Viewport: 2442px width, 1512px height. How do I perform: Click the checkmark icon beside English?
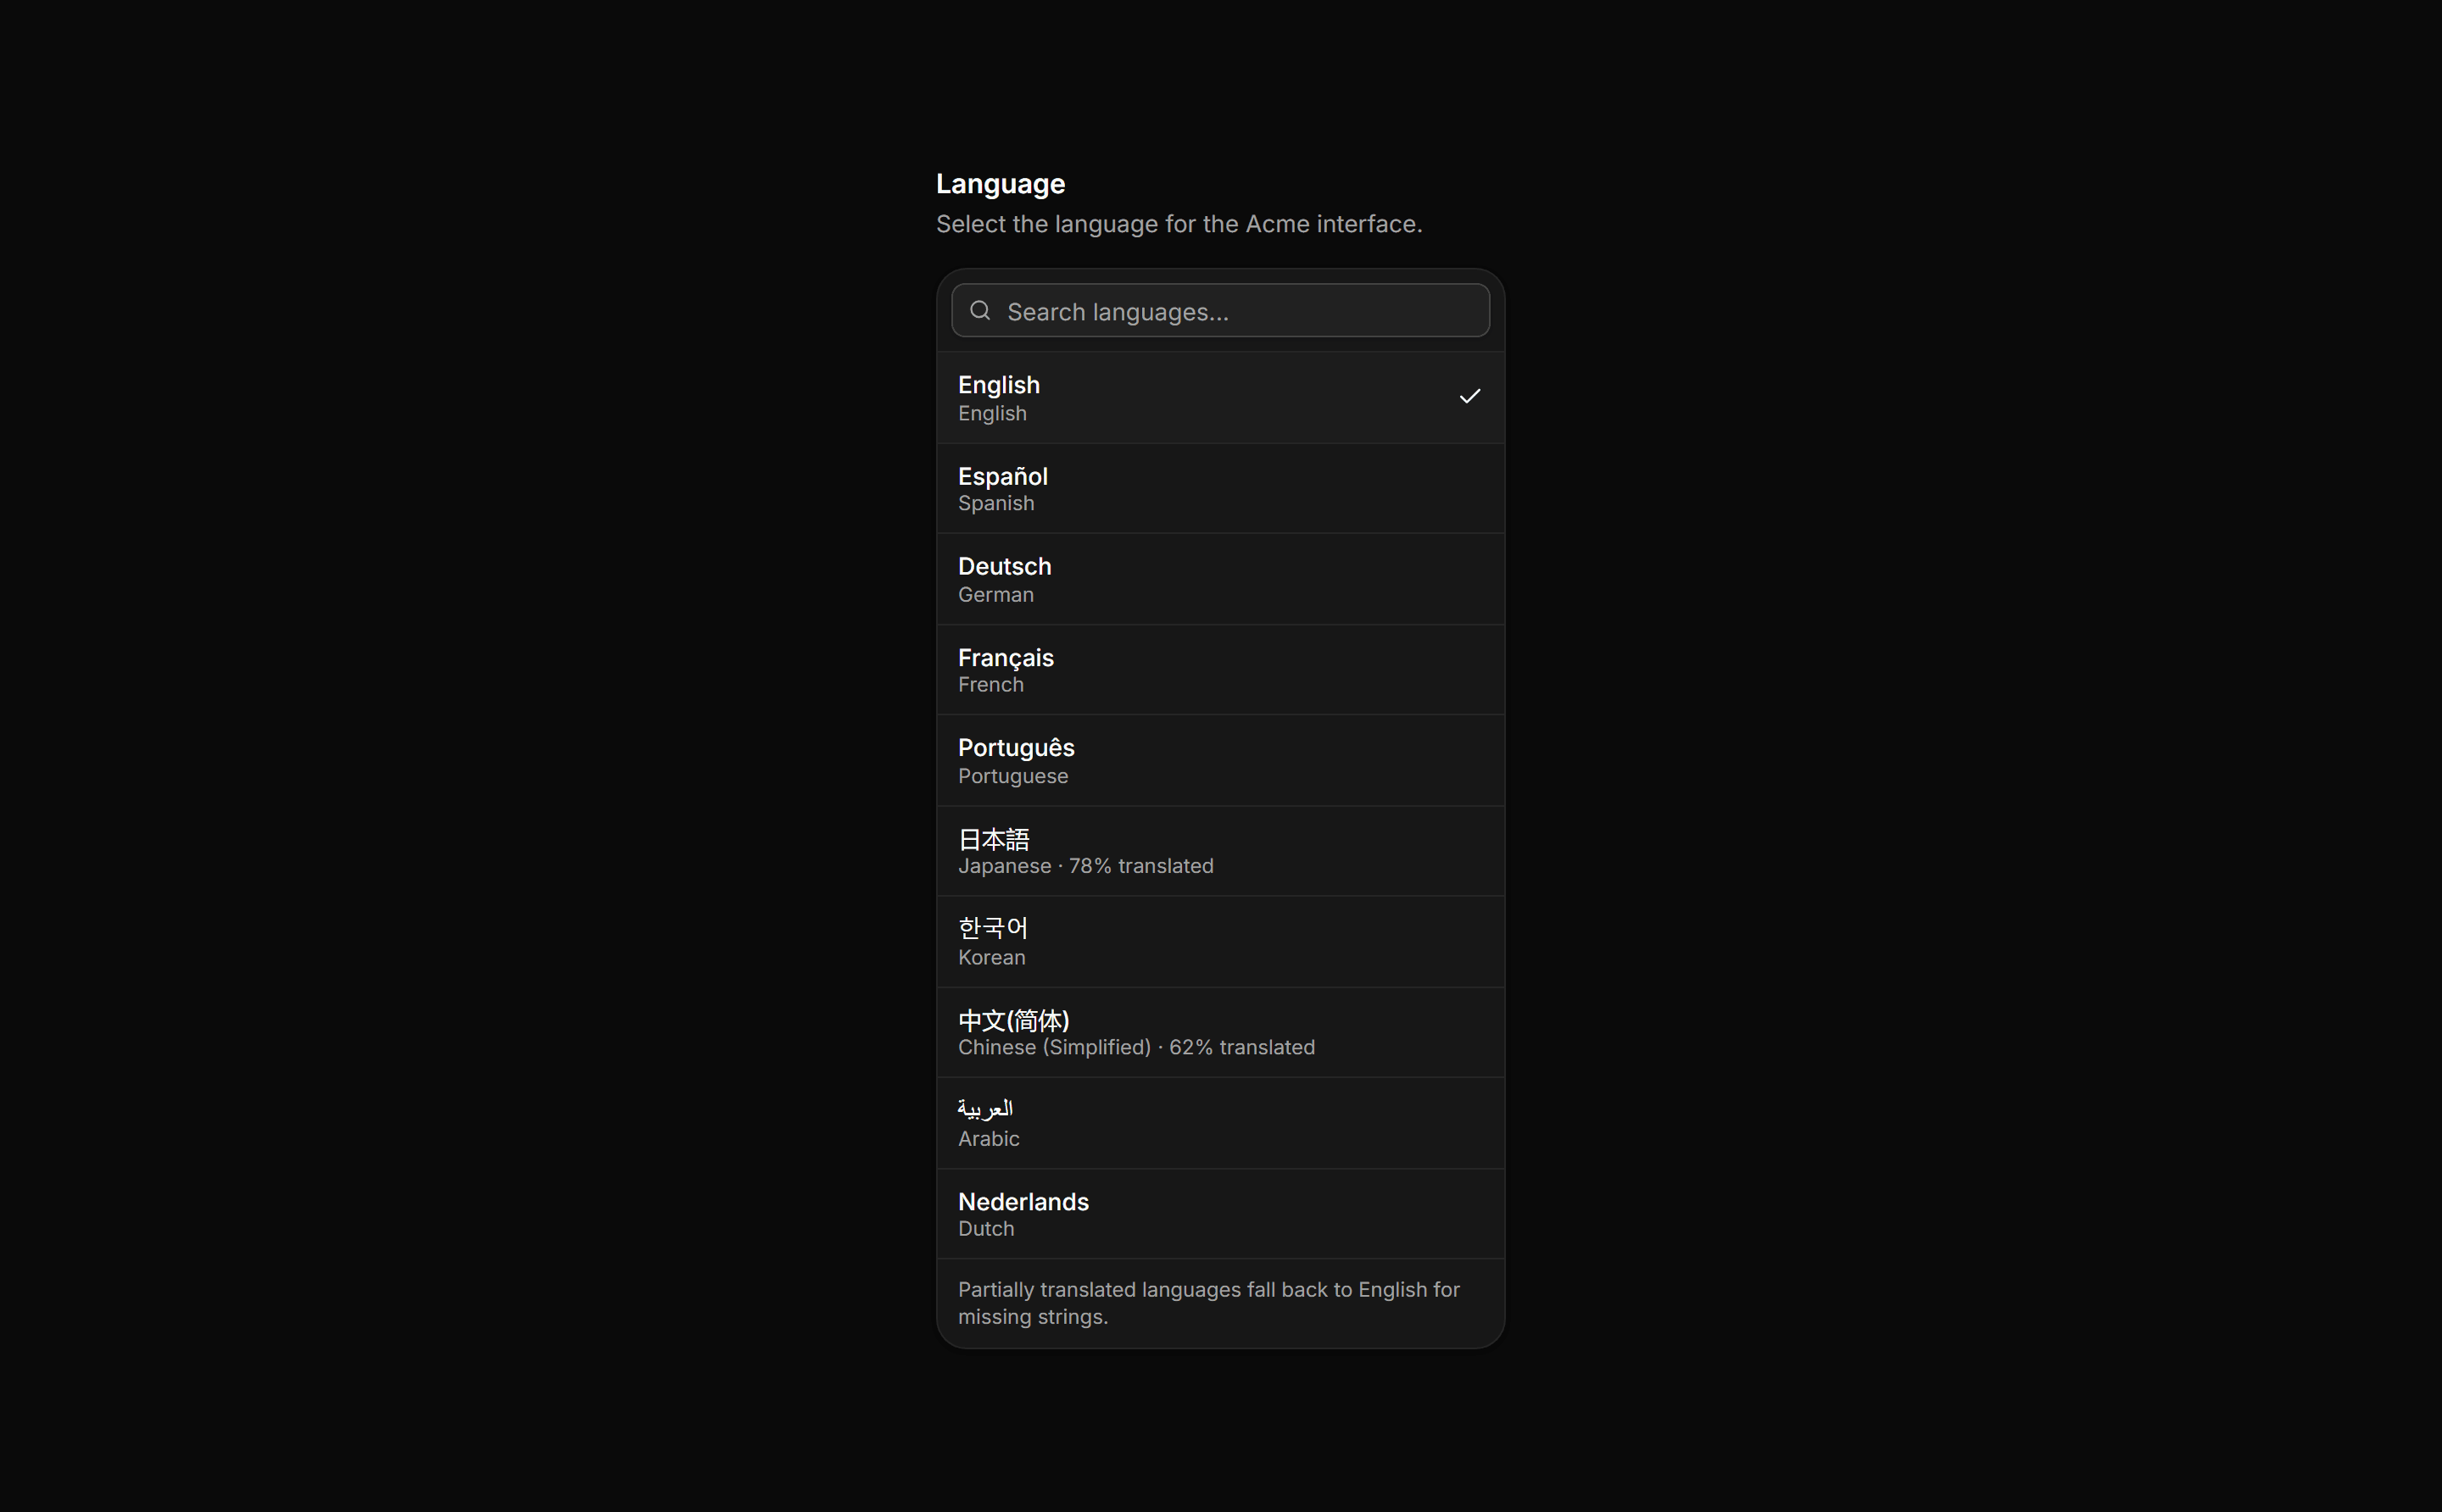1469,397
